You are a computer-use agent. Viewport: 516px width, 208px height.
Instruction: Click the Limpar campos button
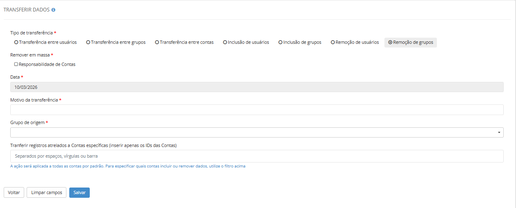pyautogui.click(x=47, y=192)
